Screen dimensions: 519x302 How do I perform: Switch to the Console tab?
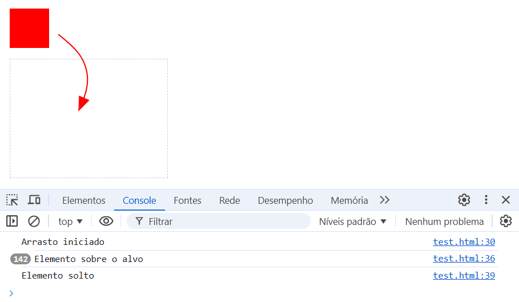coord(139,200)
